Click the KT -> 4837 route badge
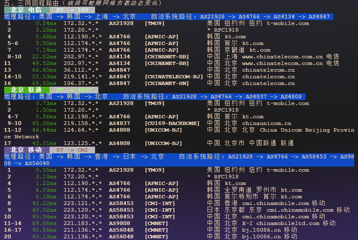358x240 pixels. [74, 90]
